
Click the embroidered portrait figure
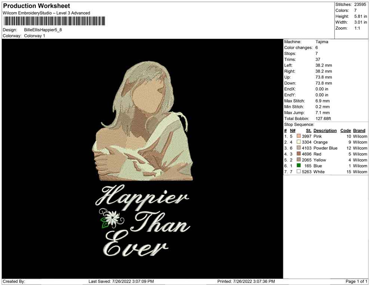tap(142, 121)
